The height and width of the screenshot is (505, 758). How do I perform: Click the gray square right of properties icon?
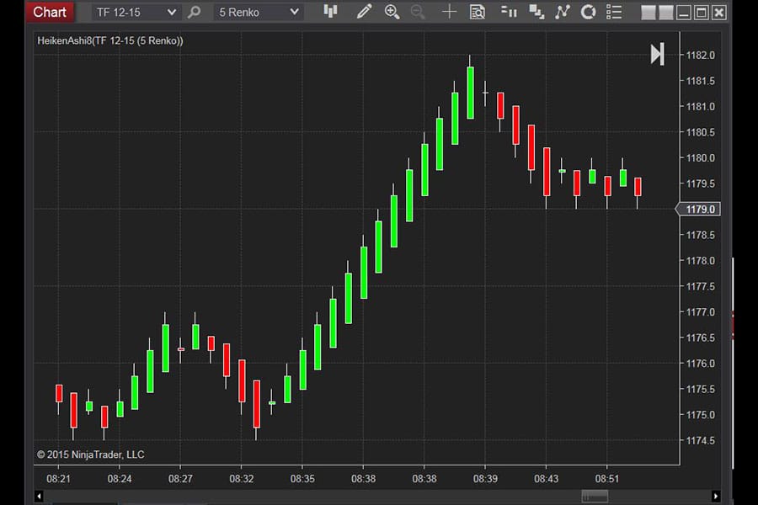tap(649, 13)
